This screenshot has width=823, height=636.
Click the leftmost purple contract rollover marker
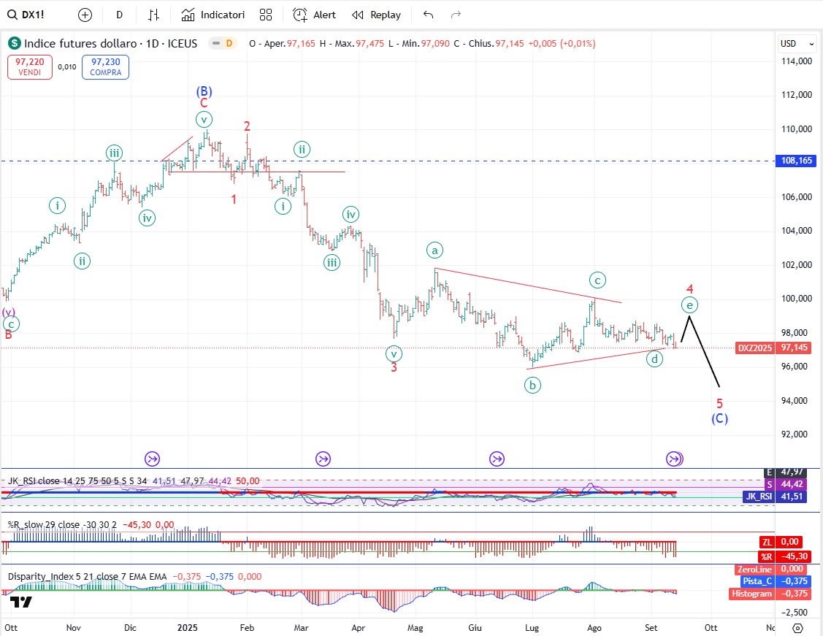coord(152,459)
